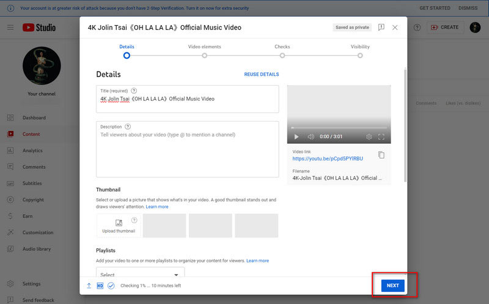Click Learn more under Thumbnail
The width and height of the screenshot is (489, 304).
157,207
